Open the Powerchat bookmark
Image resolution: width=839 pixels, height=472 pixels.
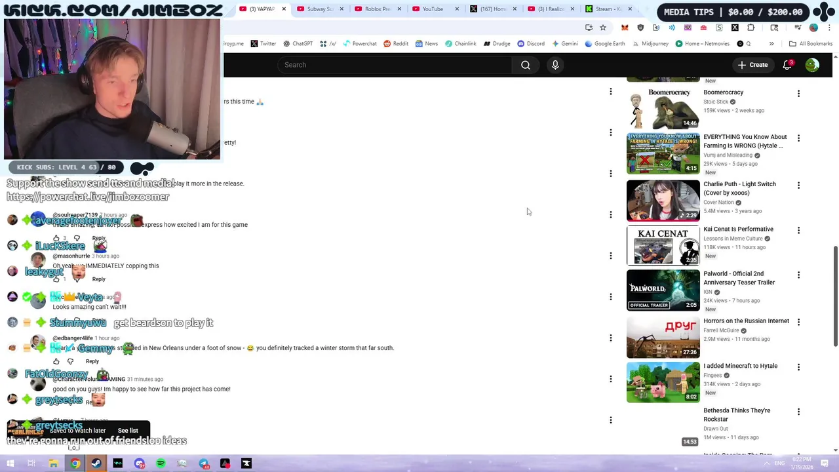pos(359,44)
